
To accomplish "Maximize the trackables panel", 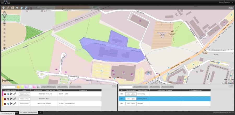I will tap(115, 86).
